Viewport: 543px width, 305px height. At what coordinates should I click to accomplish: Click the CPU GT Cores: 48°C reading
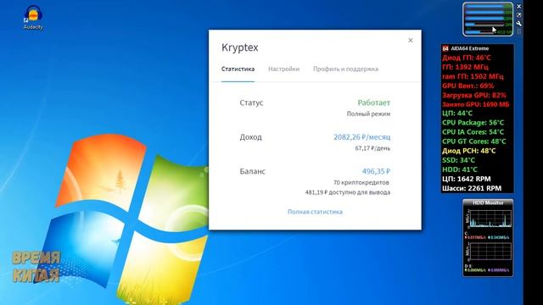tap(474, 141)
